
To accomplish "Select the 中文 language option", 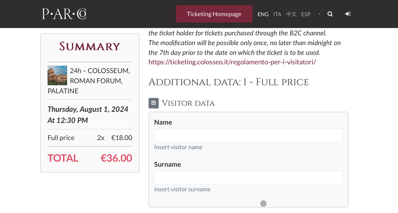I will (x=291, y=14).
